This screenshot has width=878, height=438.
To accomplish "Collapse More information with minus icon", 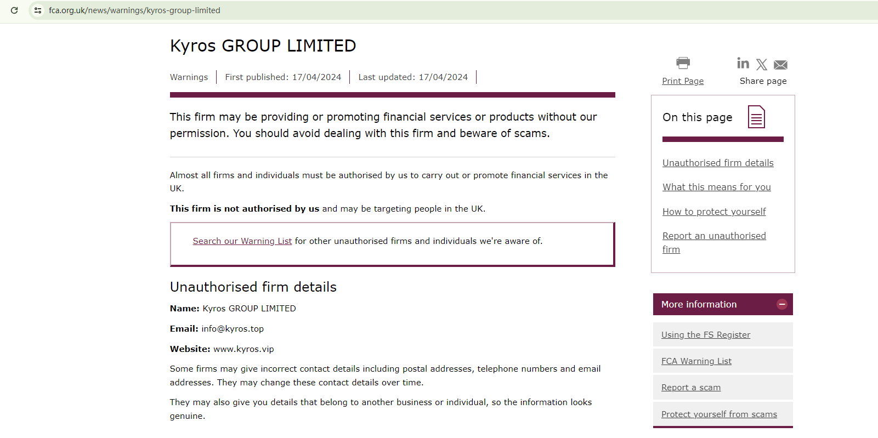I will [x=782, y=304].
